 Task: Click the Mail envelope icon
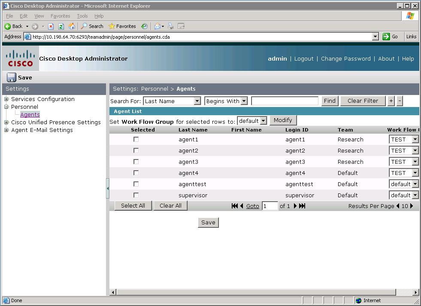157,26
